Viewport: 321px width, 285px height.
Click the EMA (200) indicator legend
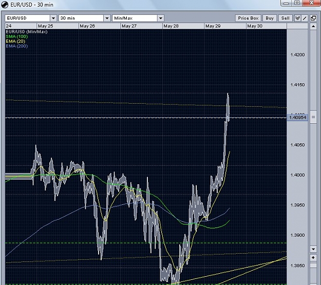tap(16, 46)
